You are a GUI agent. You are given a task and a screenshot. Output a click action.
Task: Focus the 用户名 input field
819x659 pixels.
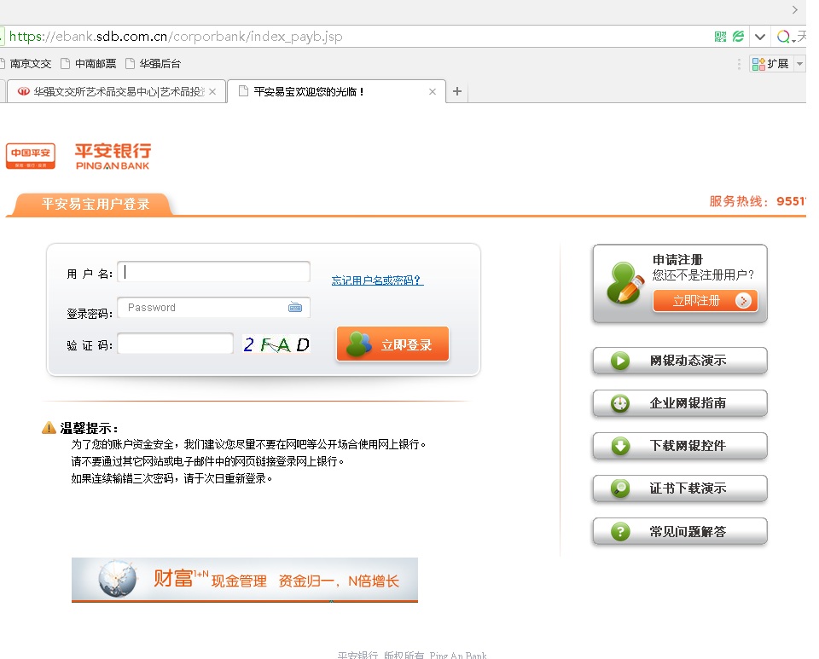coord(213,272)
